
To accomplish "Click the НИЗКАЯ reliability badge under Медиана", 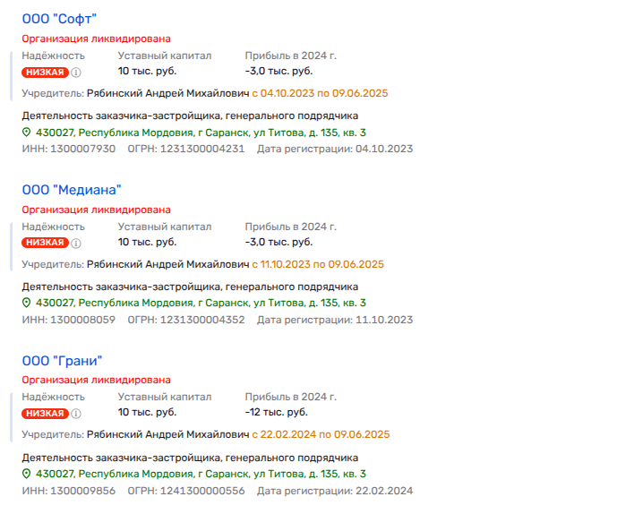I will pyautogui.click(x=45, y=243).
